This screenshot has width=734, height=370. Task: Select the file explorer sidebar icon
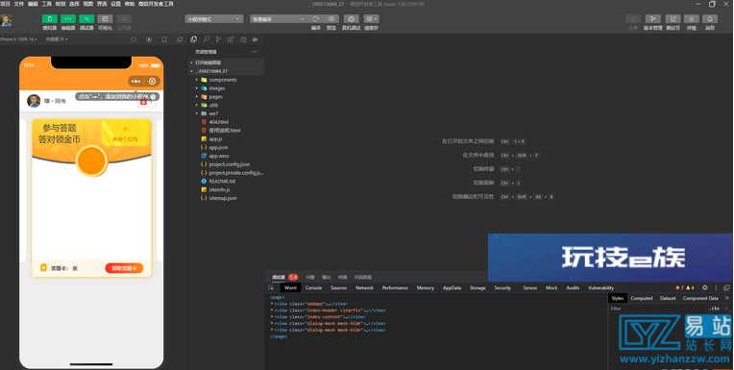click(x=194, y=39)
